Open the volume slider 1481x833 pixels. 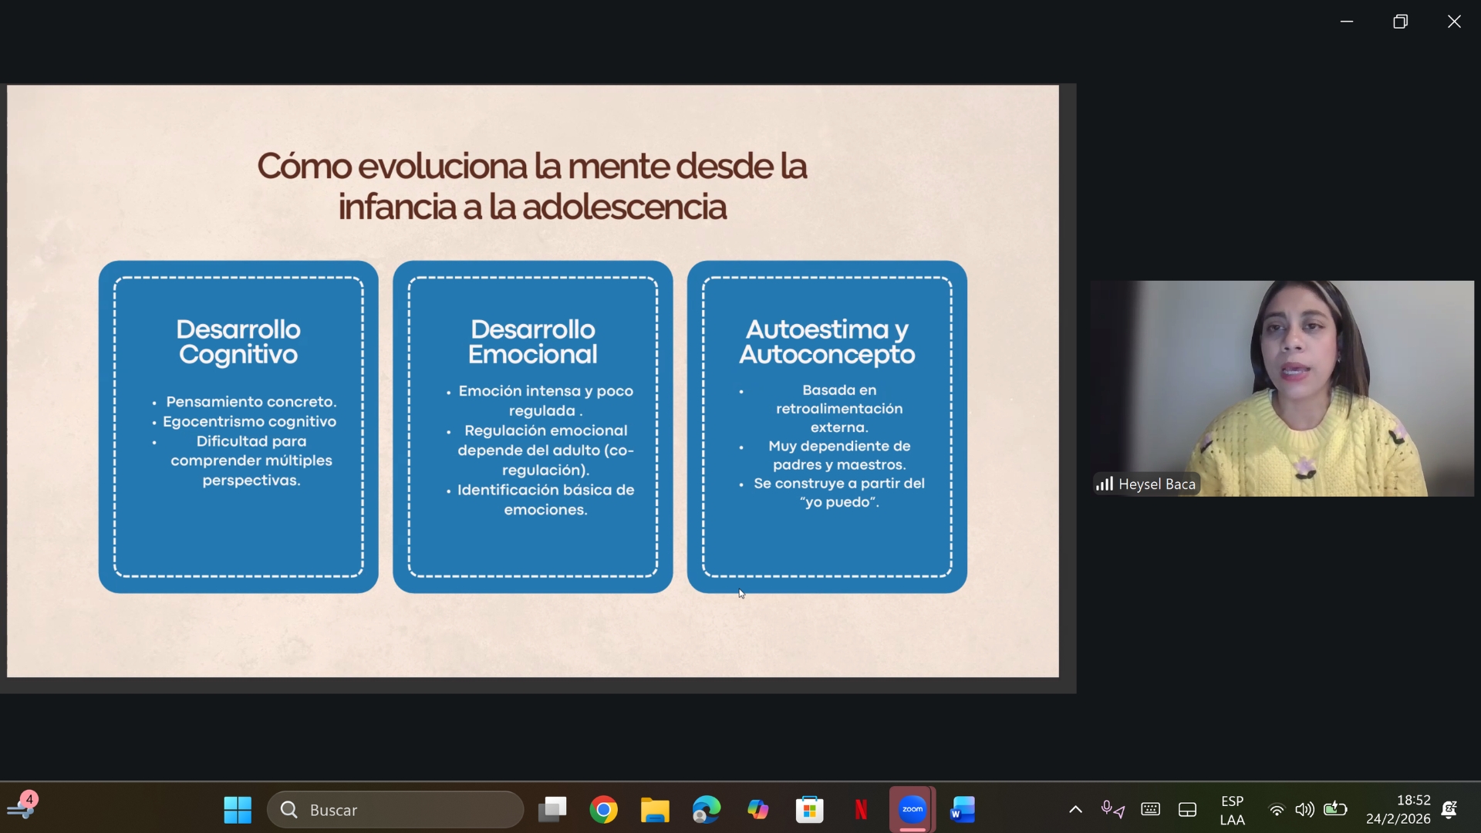tap(1306, 810)
